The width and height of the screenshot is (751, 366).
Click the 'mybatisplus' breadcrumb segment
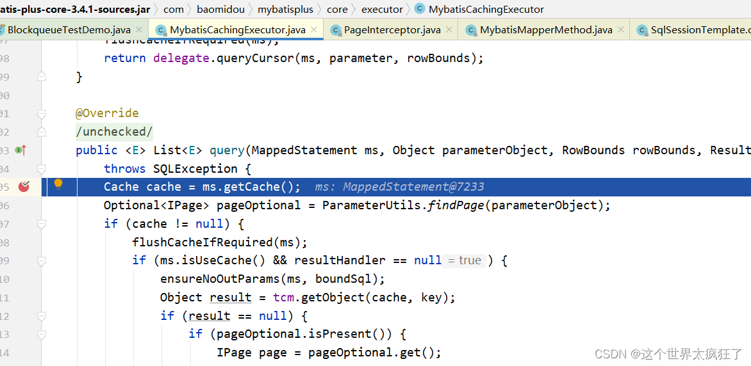tap(285, 9)
